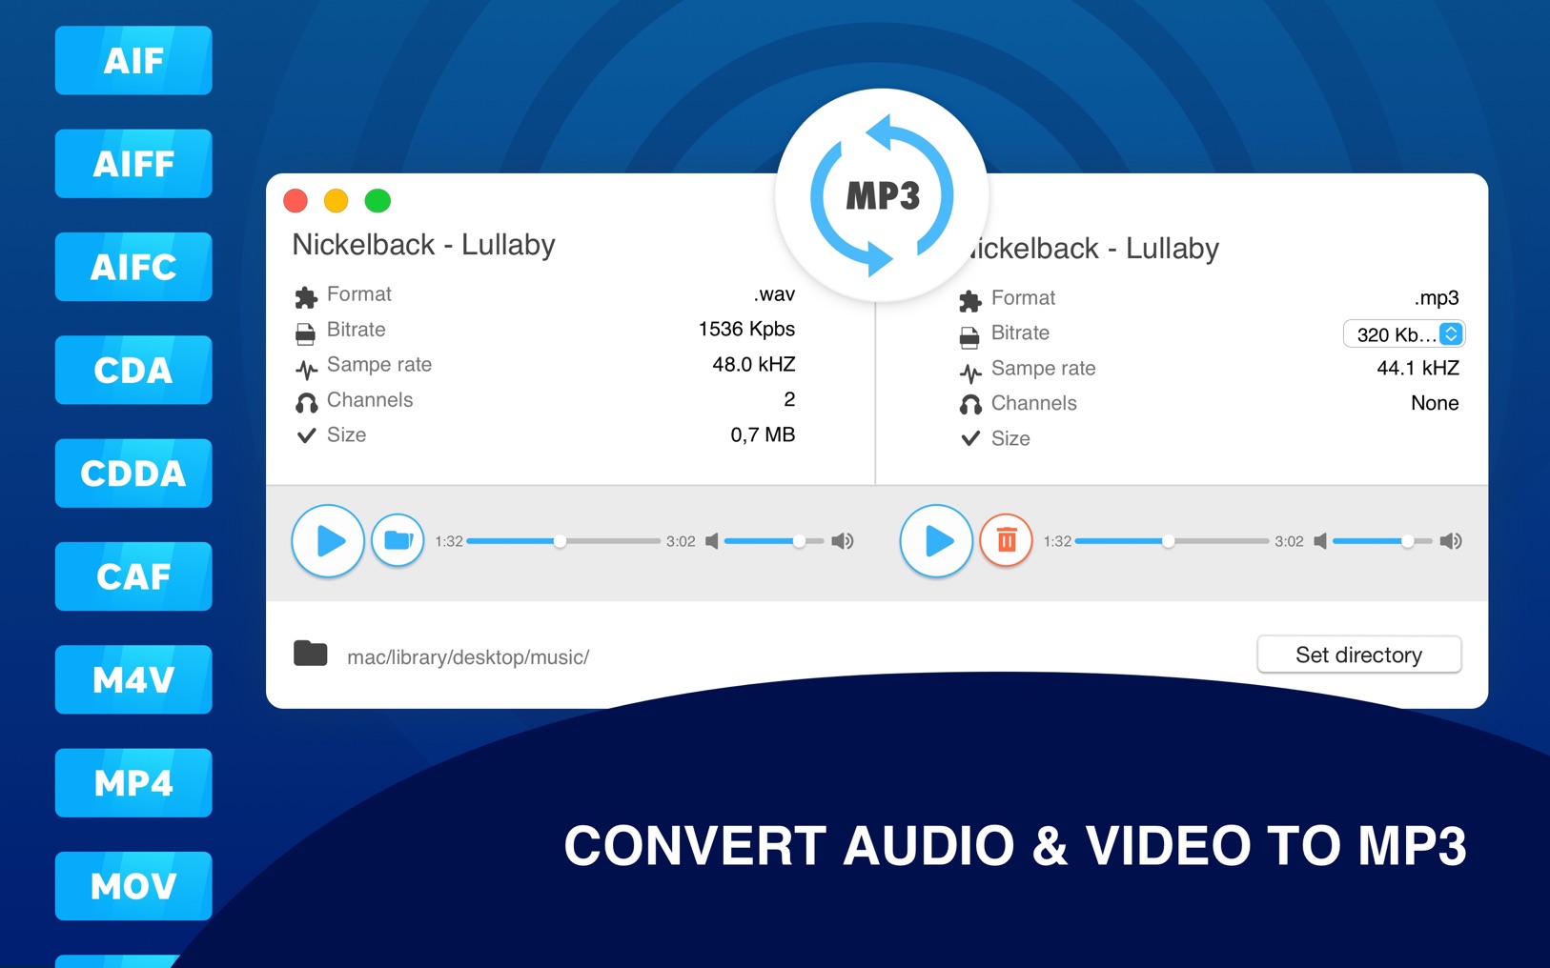Screen dimensions: 1550x968
Task: Click the Set directory button
Action: (x=1358, y=655)
